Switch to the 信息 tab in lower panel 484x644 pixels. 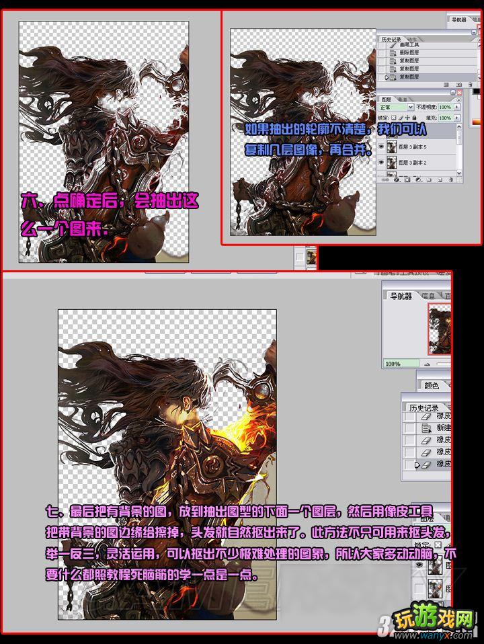point(428,296)
